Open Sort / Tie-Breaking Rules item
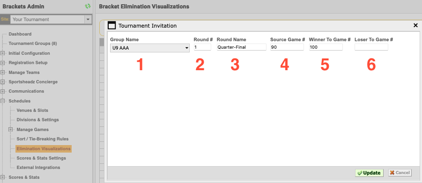The image size is (422, 183). coord(43,139)
